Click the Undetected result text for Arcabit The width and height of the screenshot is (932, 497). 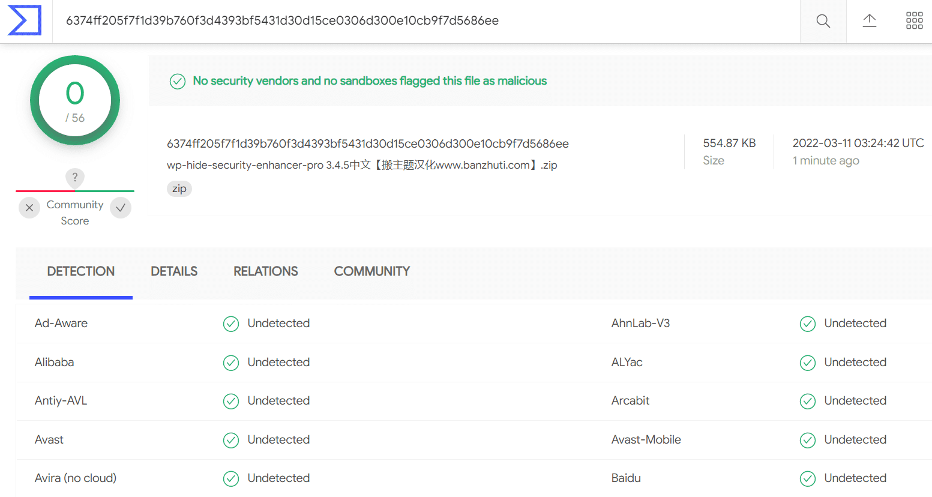856,400
